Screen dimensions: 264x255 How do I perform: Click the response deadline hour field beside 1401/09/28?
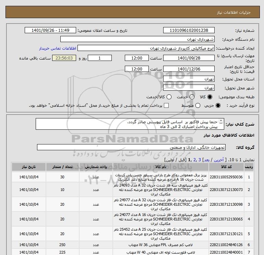[137, 58]
